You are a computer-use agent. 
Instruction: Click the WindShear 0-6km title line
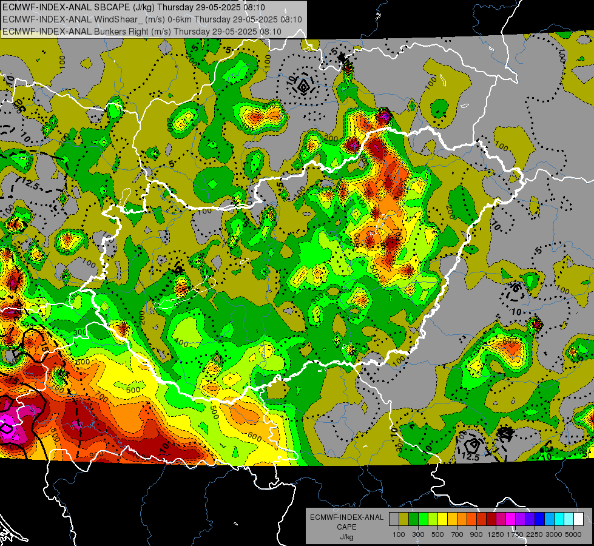pyautogui.click(x=152, y=19)
